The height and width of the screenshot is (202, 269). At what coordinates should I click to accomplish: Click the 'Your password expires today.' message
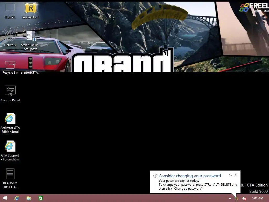click(x=179, y=181)
